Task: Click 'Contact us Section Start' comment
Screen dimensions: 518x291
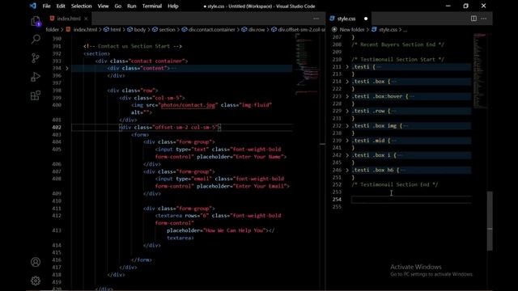Action: coord(133,46)
